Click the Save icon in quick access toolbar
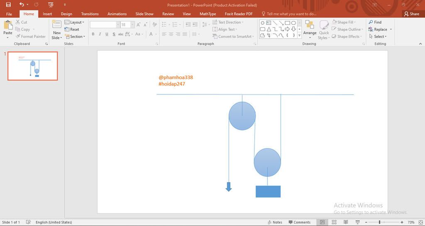The width and height of the screenshot is (425, 226). [8, 5]
